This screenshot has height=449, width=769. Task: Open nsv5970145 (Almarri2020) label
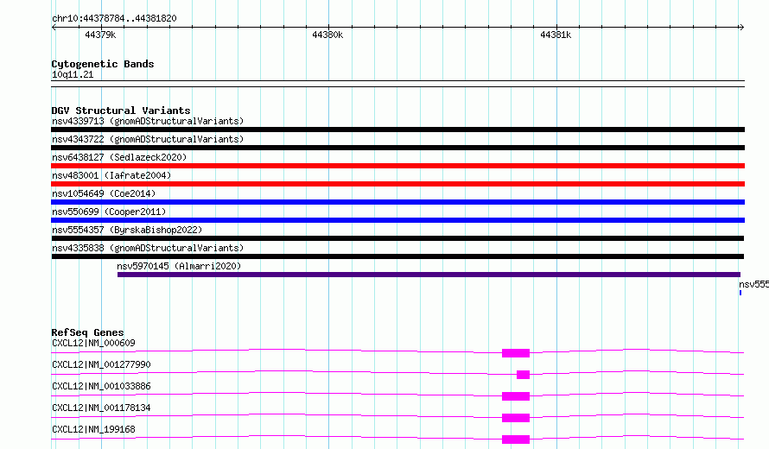(179, 266)
